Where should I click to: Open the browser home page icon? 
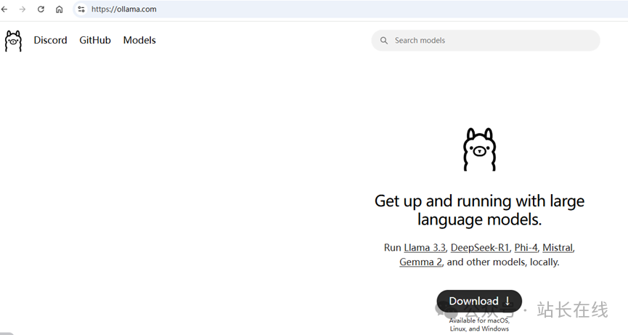pos(60,9)
